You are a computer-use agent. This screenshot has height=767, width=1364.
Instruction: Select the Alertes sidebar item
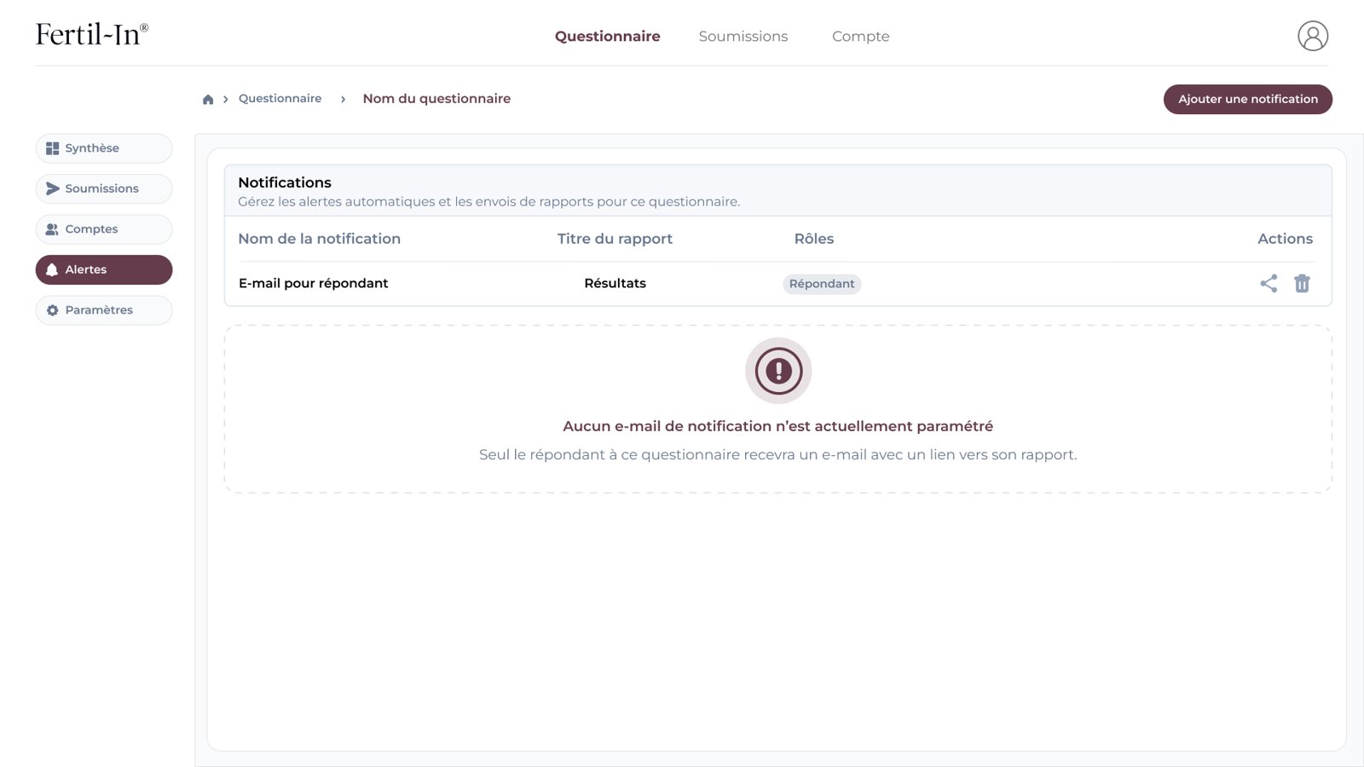click(x=104, y=269)
